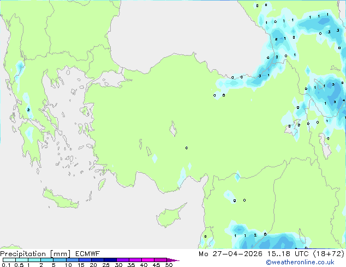The height and width of the screenshot is (267, 346).
Task: Click the weatheronline.co.uk copyright link
Action: (x=300, y=262)
